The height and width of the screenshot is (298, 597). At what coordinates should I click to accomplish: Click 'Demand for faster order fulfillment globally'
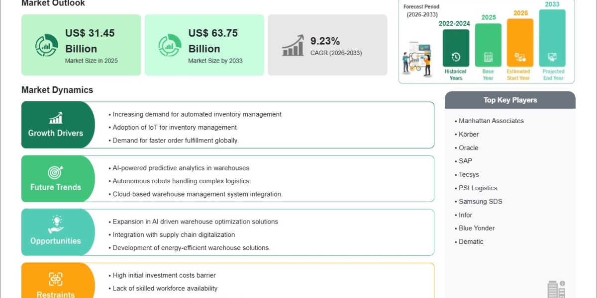176,140
